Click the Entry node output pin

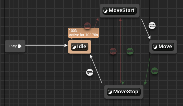click(20, 46)
